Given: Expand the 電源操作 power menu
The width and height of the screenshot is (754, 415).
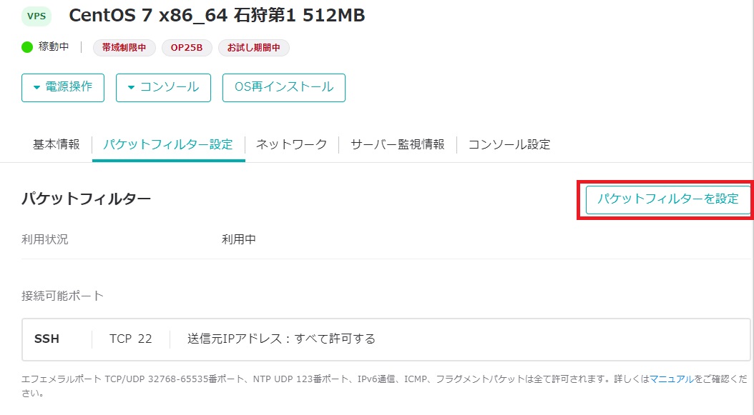Looking at the screenshot, I should (x=62, y=87).
